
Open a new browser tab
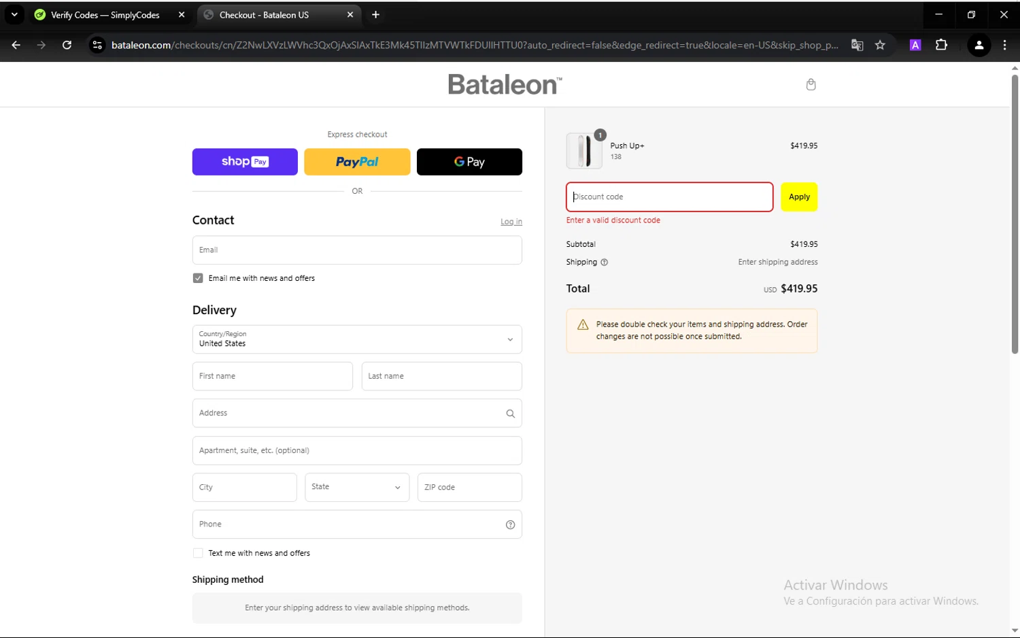[x=375, y=15]
